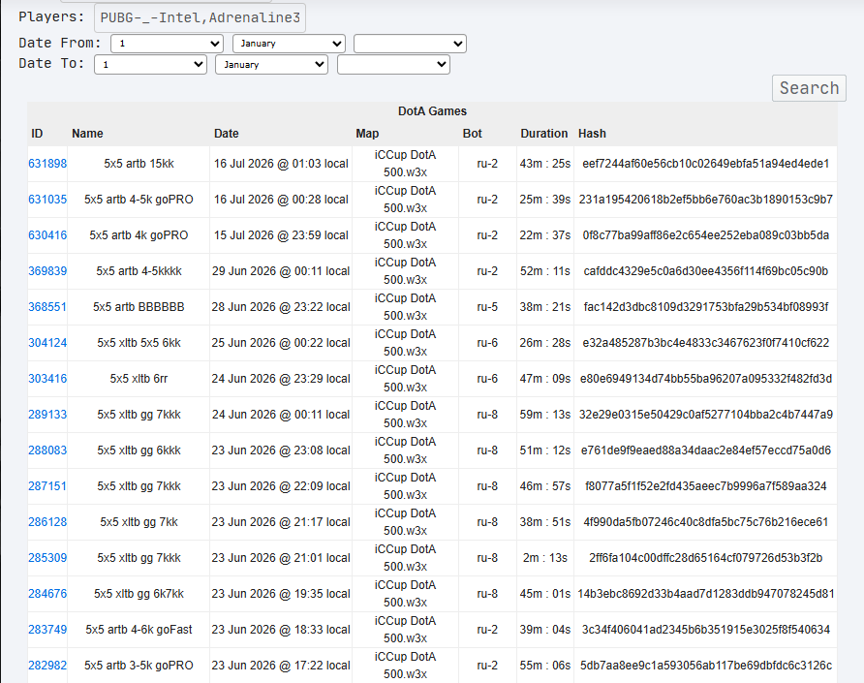This screenshot has height=683, width=864.
Task: Select game name '5x5 artb 4-5kkkk'
Action: tap(139, 271)
